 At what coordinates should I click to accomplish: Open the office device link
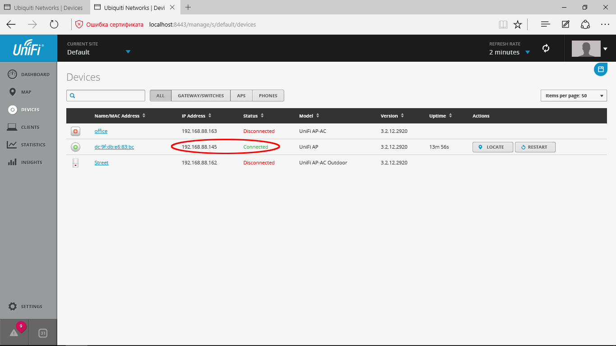[x=101, y=131]
